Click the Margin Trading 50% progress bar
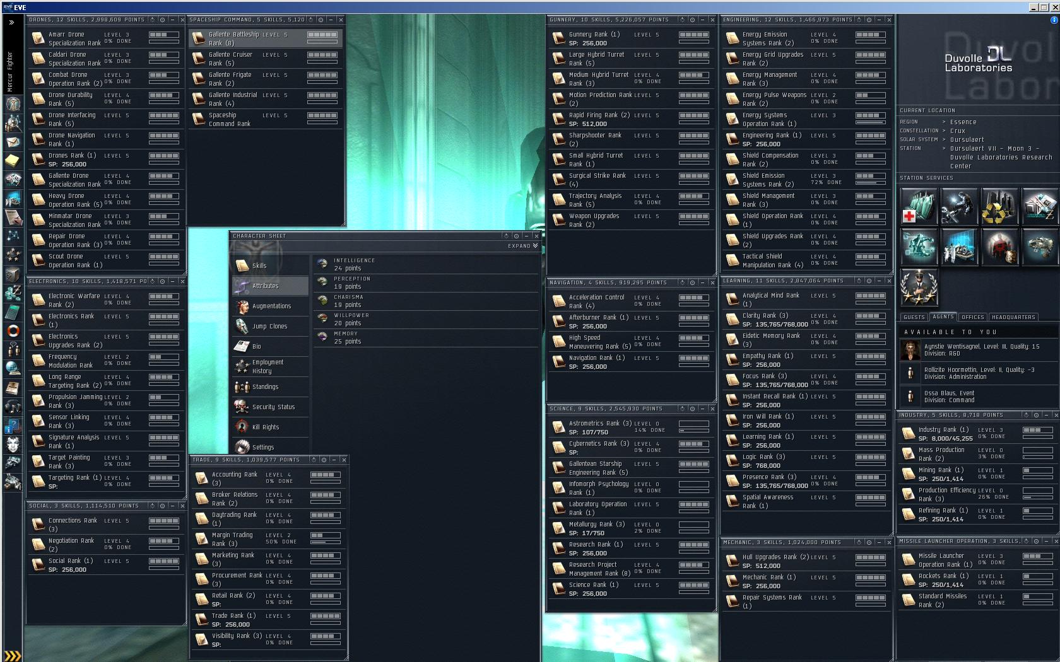 [x=326, y=542]
